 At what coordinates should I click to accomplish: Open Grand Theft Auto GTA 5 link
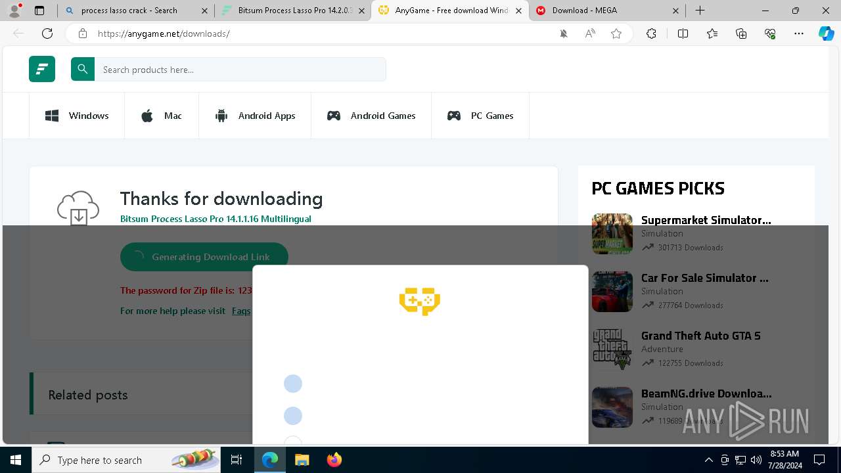click(x=700, y=336)
